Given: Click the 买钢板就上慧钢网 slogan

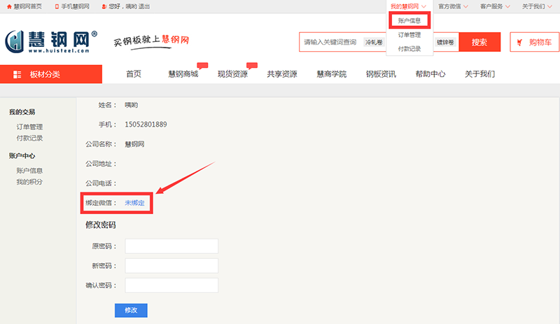Looking at the screenshot, I should [x=151, y=41].
